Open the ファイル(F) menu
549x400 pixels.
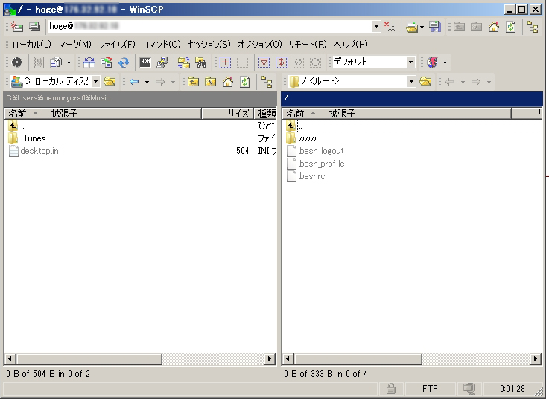[x=117, y=45]
